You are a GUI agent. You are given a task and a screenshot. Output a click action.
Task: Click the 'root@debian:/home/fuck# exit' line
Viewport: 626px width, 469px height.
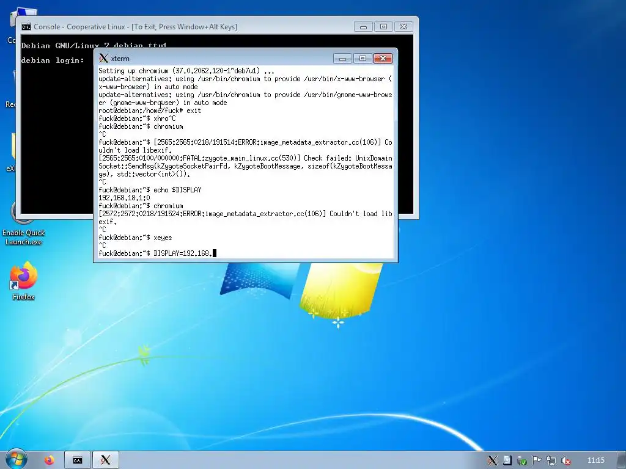[x=150, y=111]
